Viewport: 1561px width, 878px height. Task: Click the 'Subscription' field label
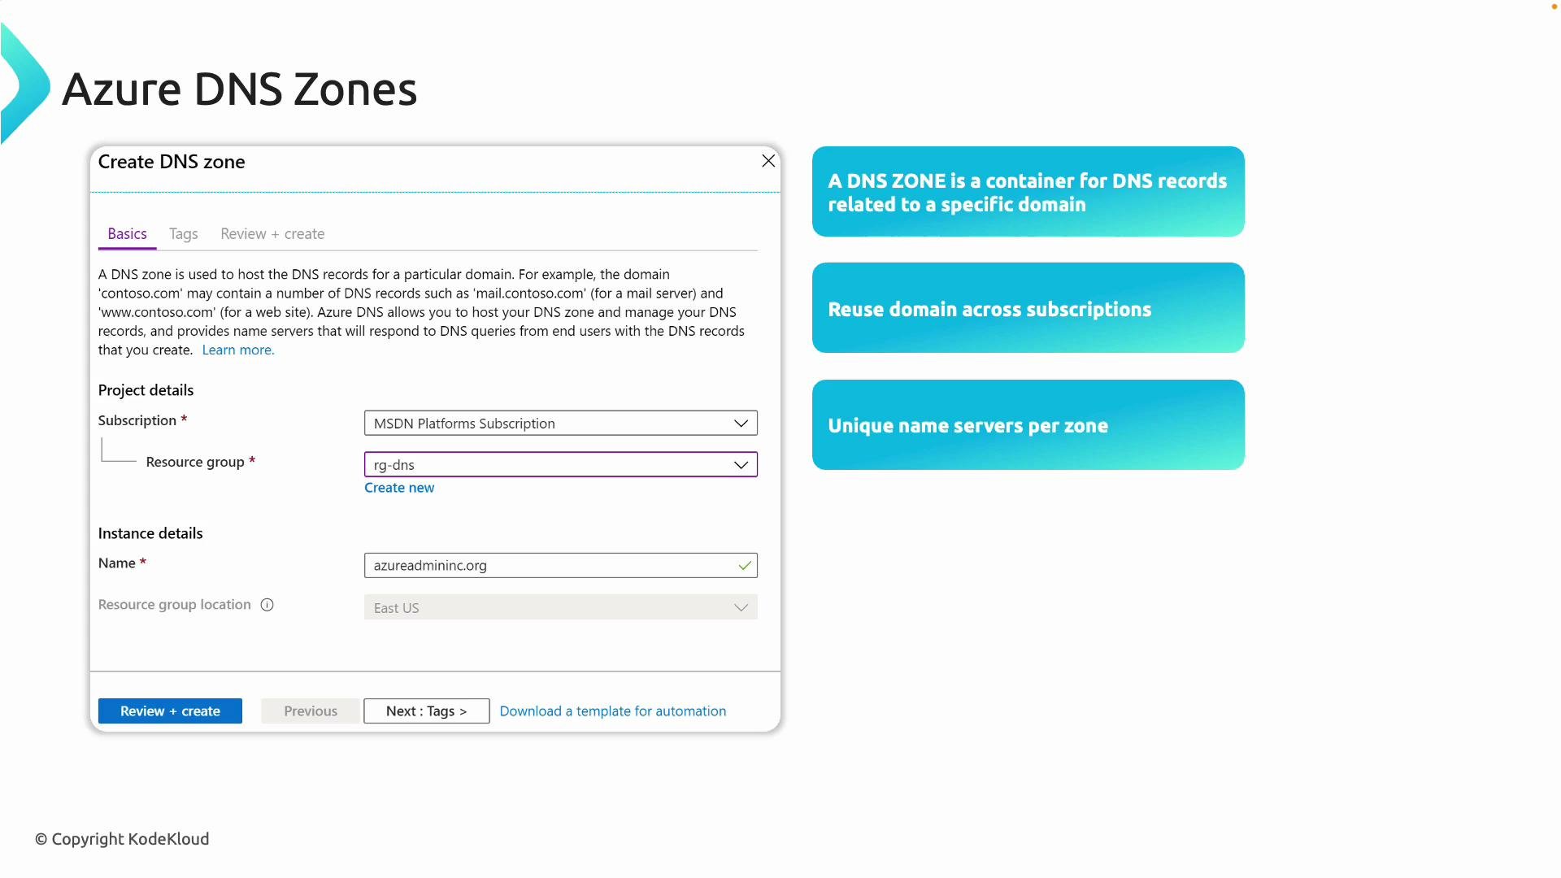(x=137, y=420)
